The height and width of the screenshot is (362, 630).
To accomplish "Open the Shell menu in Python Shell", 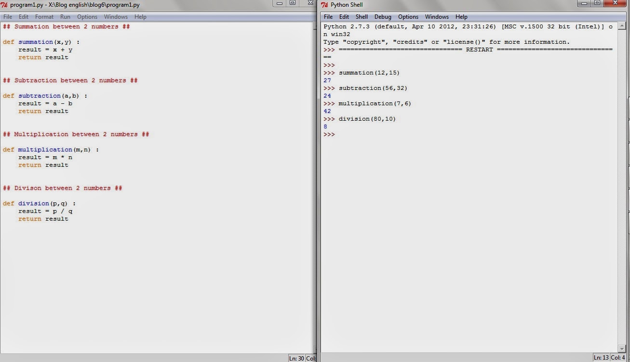I will click(x=362, y=16).
